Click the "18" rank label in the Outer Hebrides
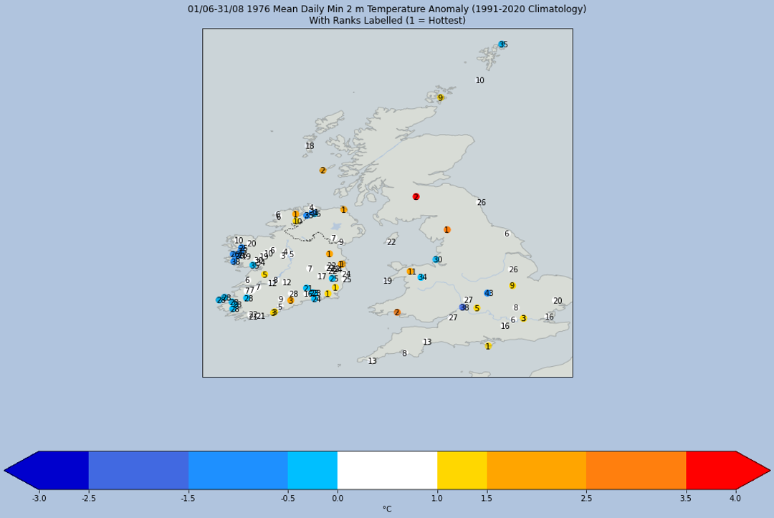The height and width of the screenshot is (518, 774). (310, 146)
